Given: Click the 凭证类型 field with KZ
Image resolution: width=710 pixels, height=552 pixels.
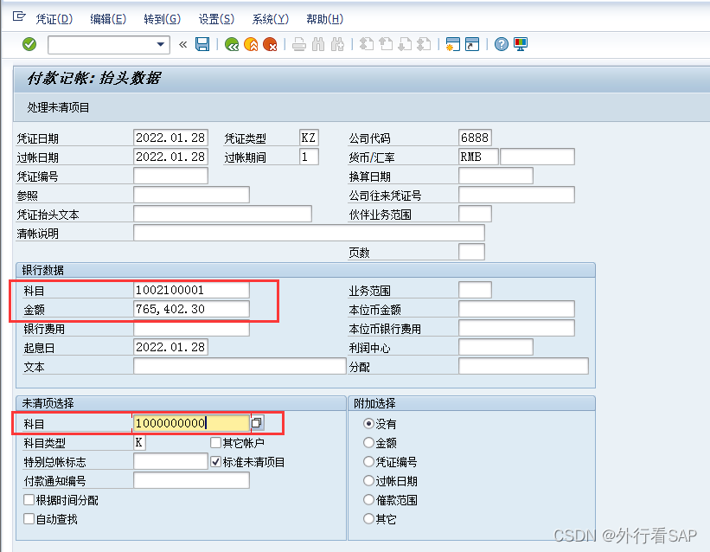Looking at the screenshot, I should pos(309,138).
